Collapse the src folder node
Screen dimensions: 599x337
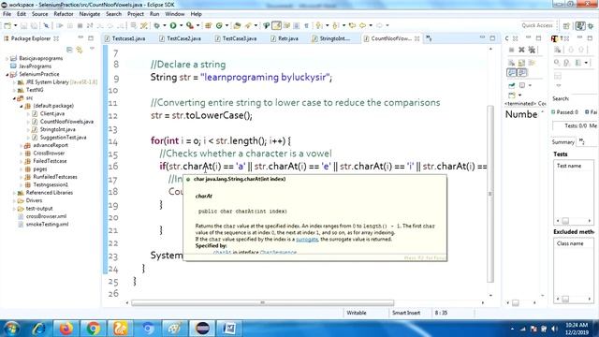tap(14, 98)
